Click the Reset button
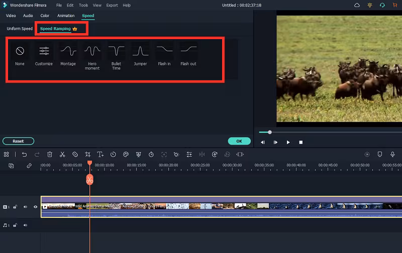402x253 pixels. [x=18, y=141]
